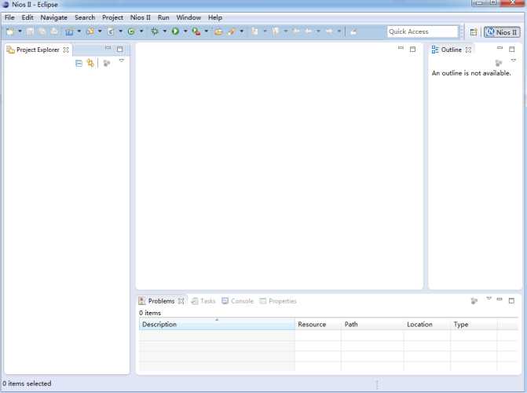Screen dimensions: 527x393
Task: Click the Forward navigation arrow icon
Action: [x=329, y=31]
